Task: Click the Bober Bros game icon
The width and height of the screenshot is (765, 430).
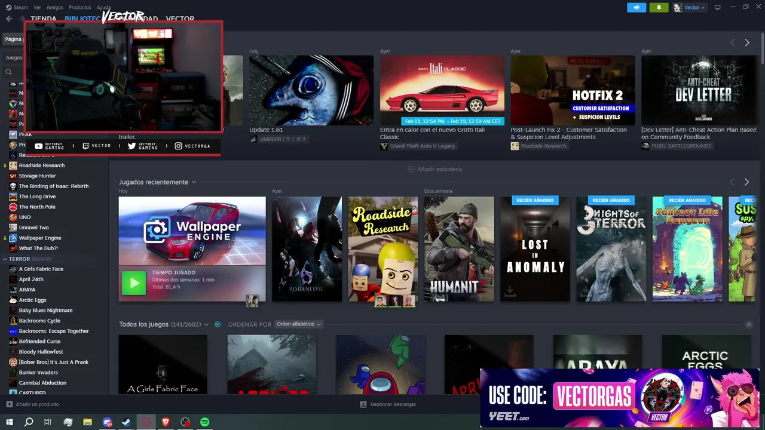Action: (x=13, y=362)
